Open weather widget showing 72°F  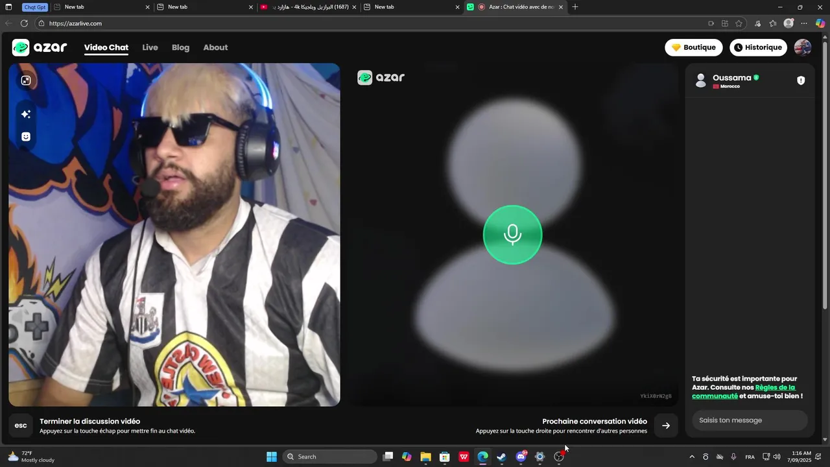pyautogui.click(x=31, y=457)
